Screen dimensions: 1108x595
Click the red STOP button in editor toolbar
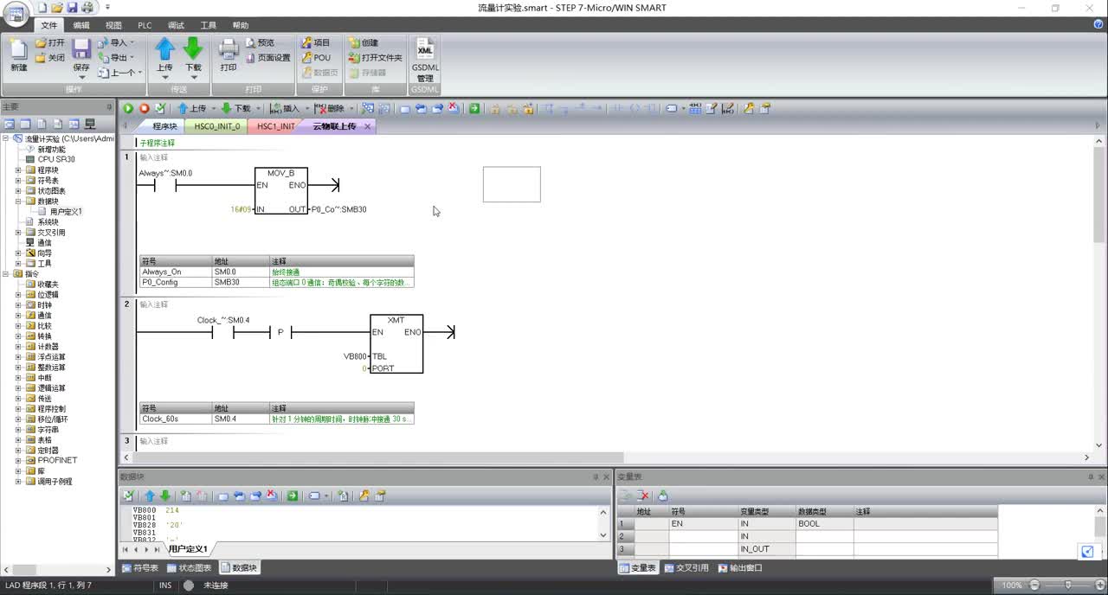(x=145, y=108)
